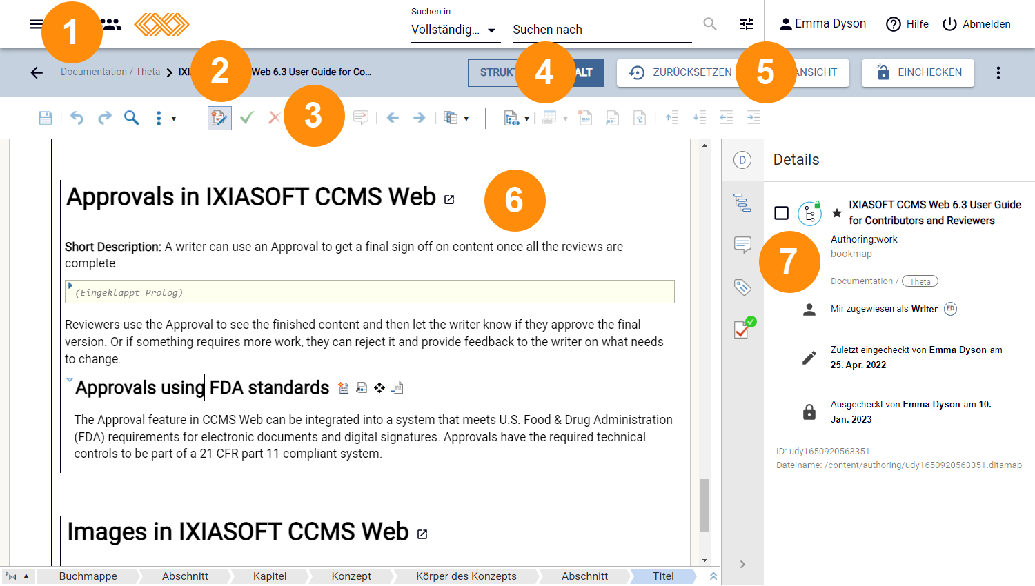This screenshot has width=1035, height=586.
Task: Collapse the Approvals using FDA standards section
Action: click(70, 380)
